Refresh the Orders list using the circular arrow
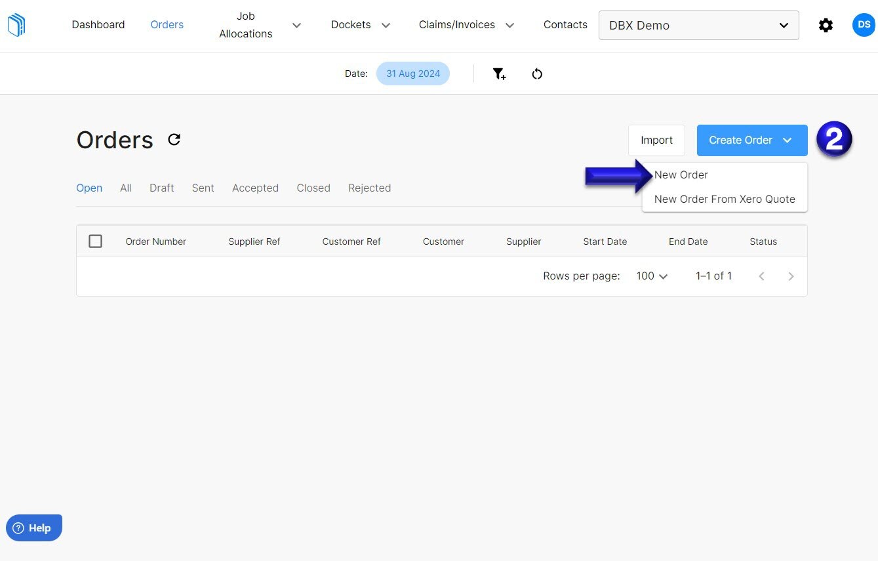878x561 pixels. (x=174, y=139)
